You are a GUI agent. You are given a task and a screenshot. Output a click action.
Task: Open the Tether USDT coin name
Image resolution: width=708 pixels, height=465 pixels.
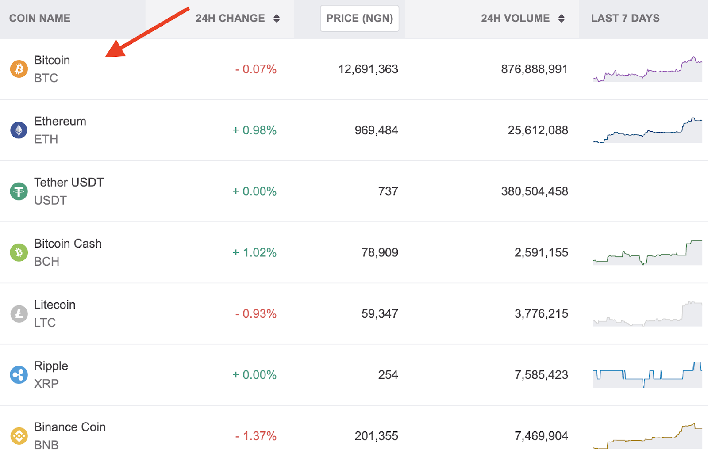(x=69, y=183)
